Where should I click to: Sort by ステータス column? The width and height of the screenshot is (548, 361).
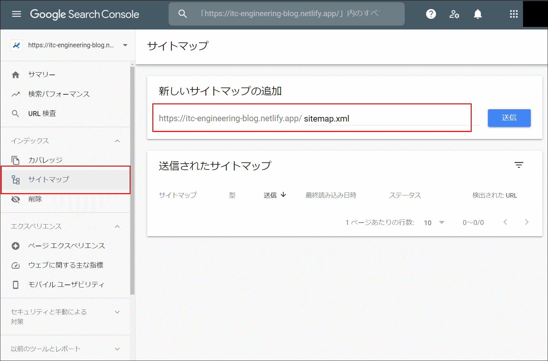[405, 195]
